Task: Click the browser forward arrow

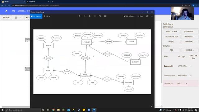Action: (x=6, y=6)
